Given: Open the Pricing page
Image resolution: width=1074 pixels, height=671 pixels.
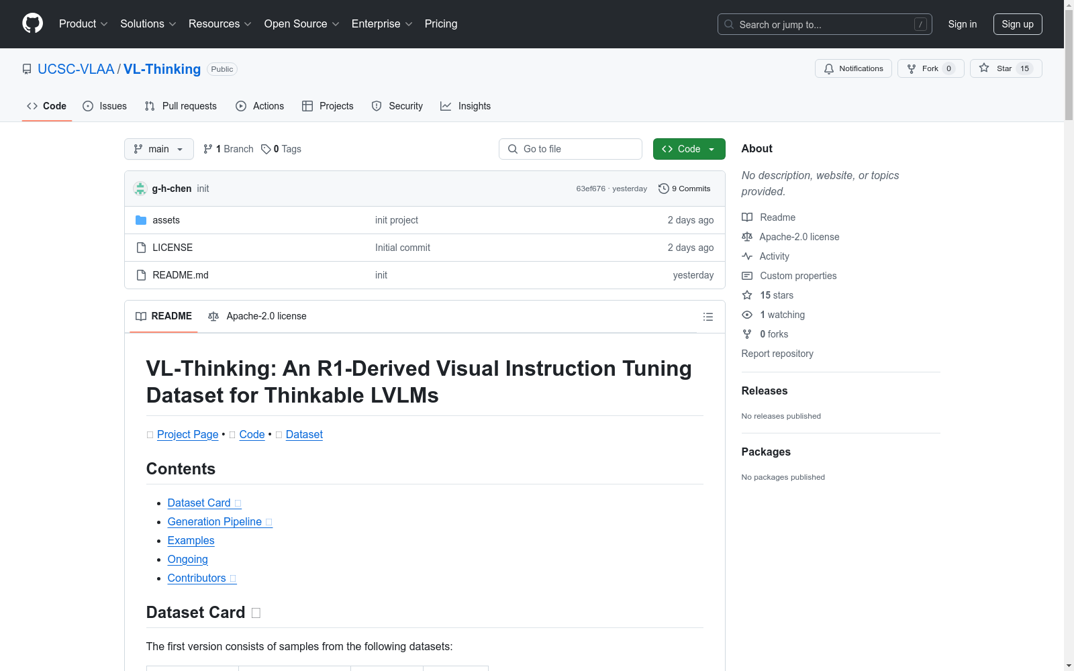Looking at the screenshot, I should (x=441, y=23).
